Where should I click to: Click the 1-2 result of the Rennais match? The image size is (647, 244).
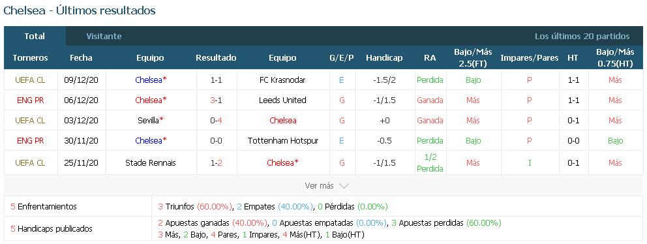tap(217, 163)
